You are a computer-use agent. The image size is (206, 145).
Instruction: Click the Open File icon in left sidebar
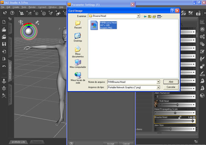tap(4, 30)
